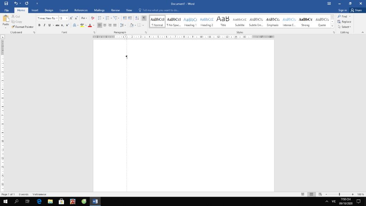Switch to the Layout tab
The height and width of the screenshot is (206, 366).
64,10
